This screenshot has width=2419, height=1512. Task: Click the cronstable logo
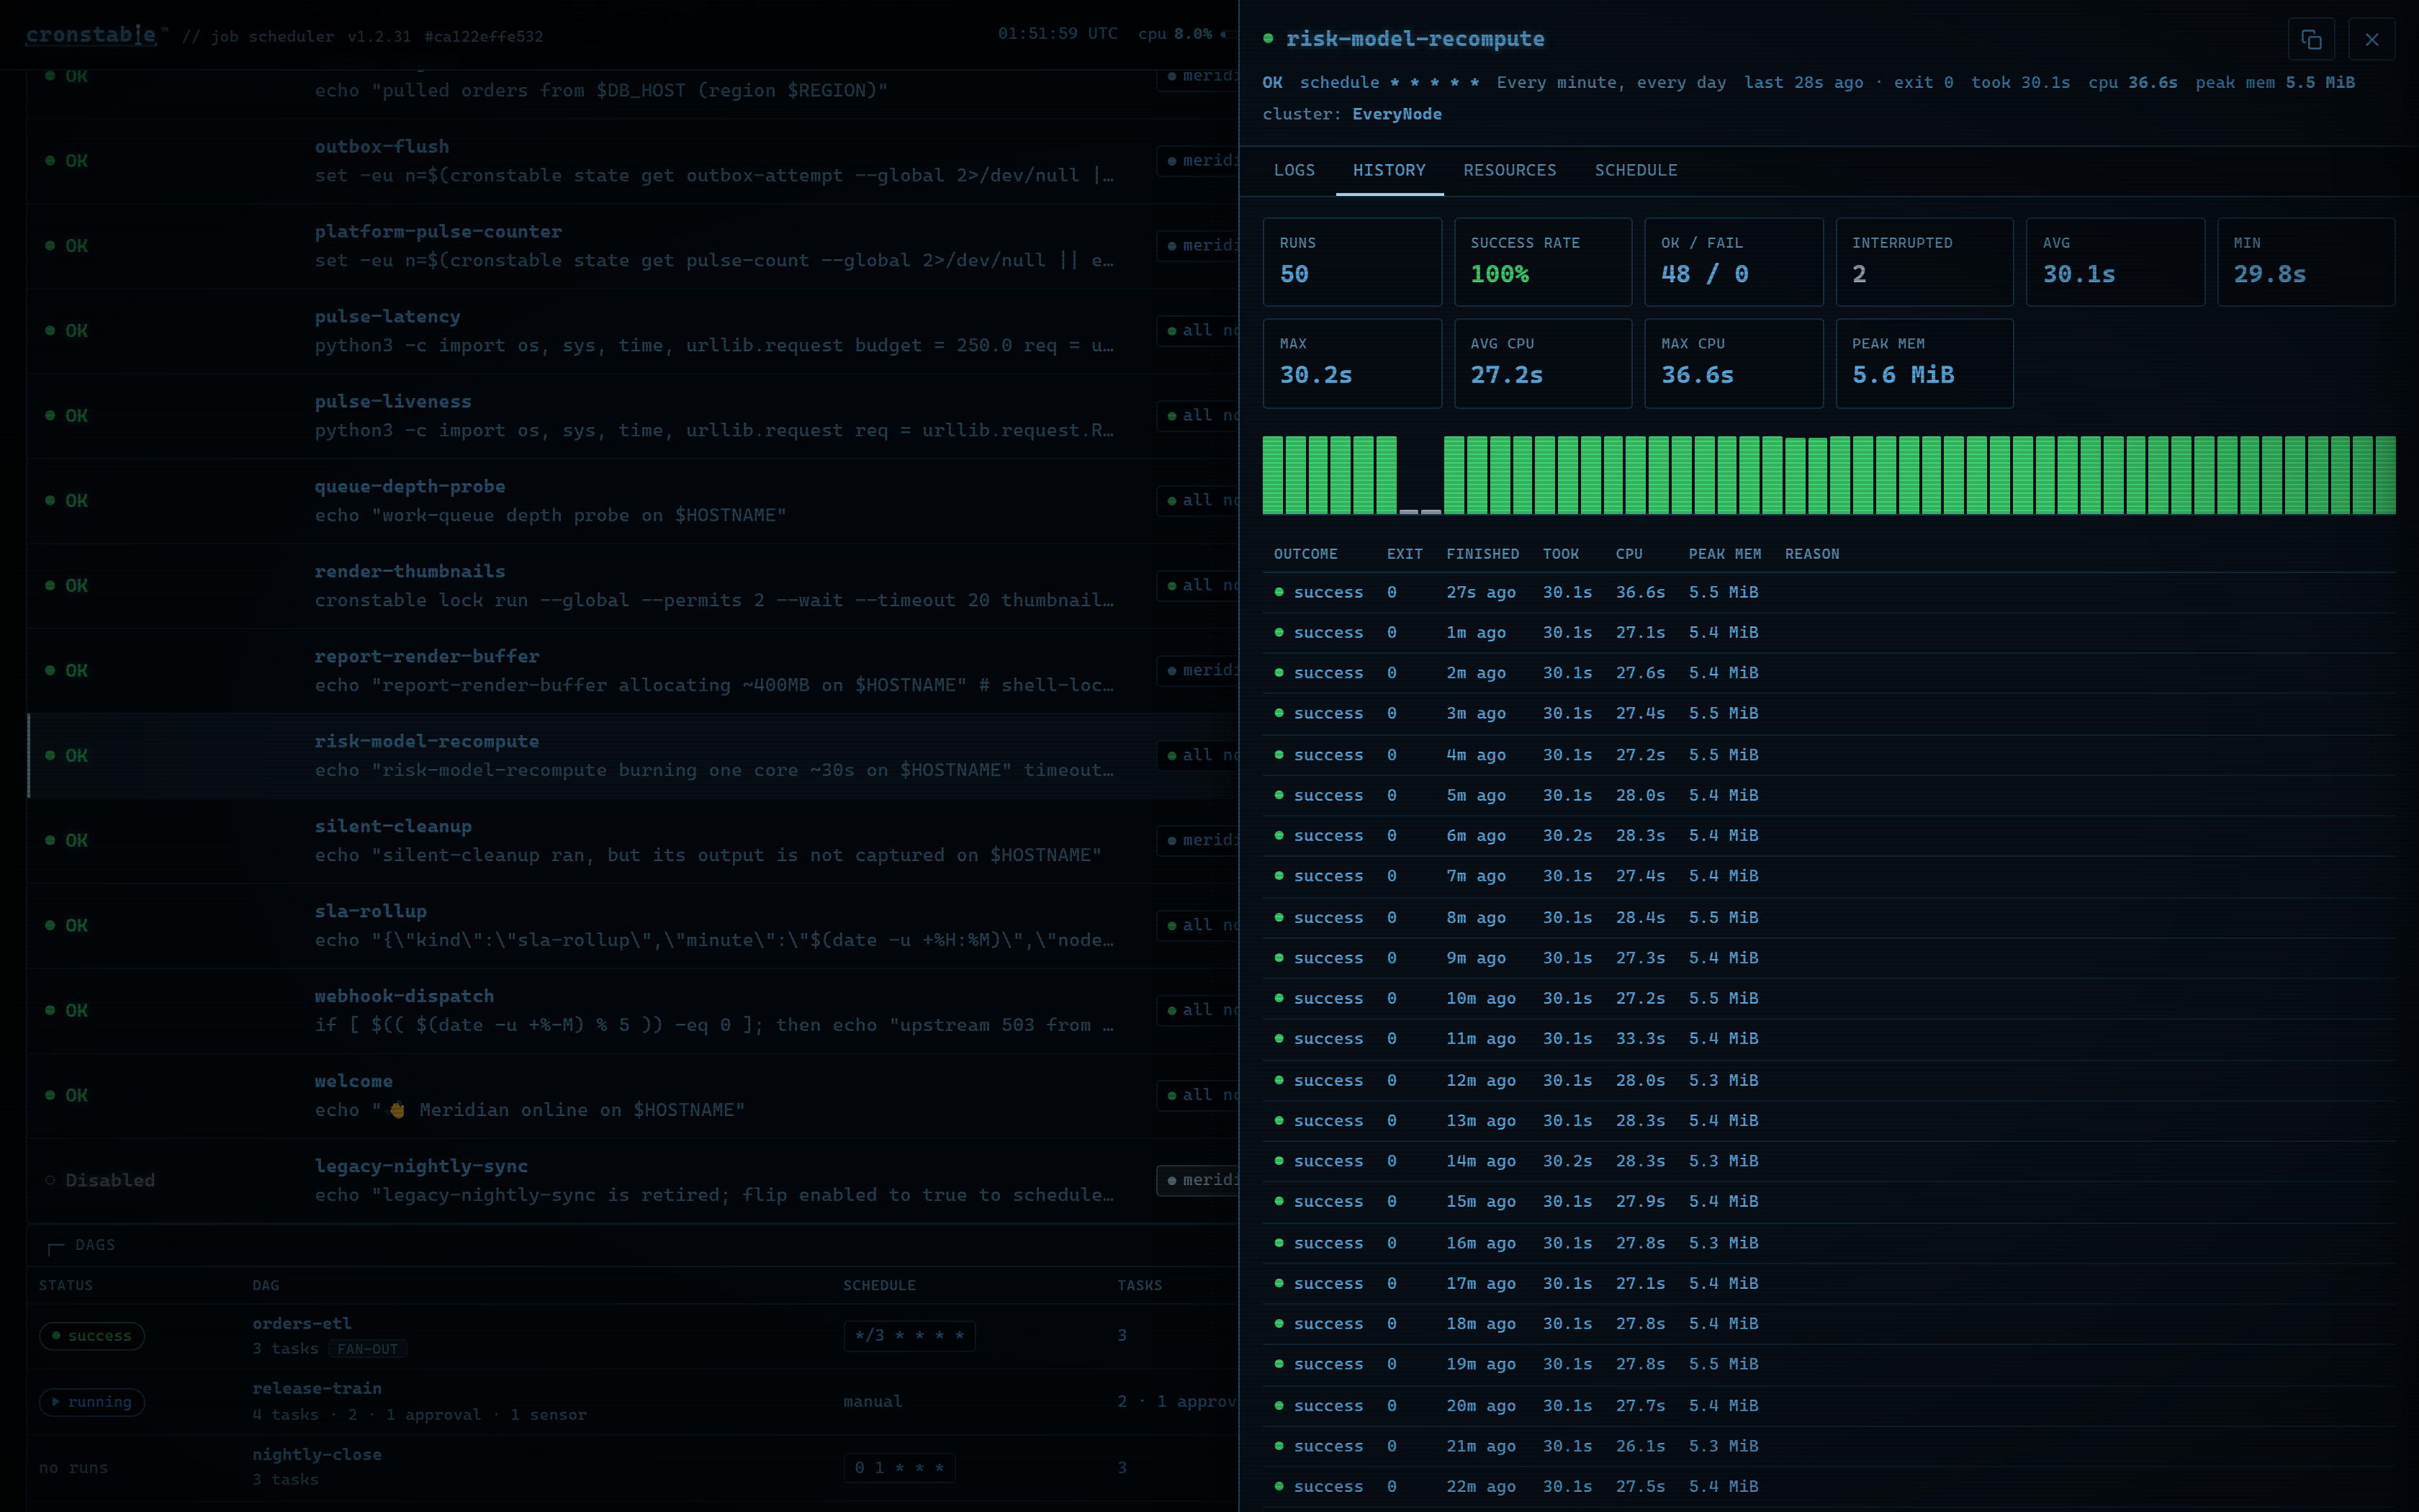(x=91, y=35)
